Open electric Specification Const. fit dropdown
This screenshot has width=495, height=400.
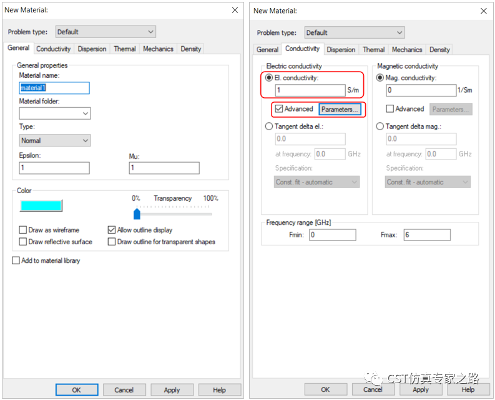(x=316, y=182)
